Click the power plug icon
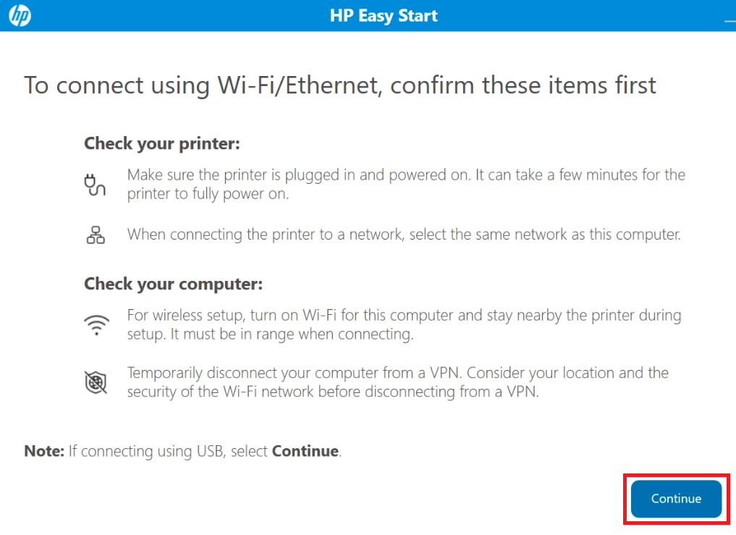This screenshot has width=736, height=535. pyautogui.click(x=95, y=185)
